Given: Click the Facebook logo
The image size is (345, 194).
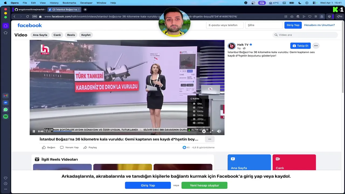Looking at the screenshot, I should [30, 25].
